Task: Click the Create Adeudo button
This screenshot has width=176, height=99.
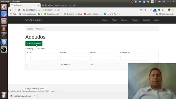Action: pyautogui.click(x=34, y=43)
